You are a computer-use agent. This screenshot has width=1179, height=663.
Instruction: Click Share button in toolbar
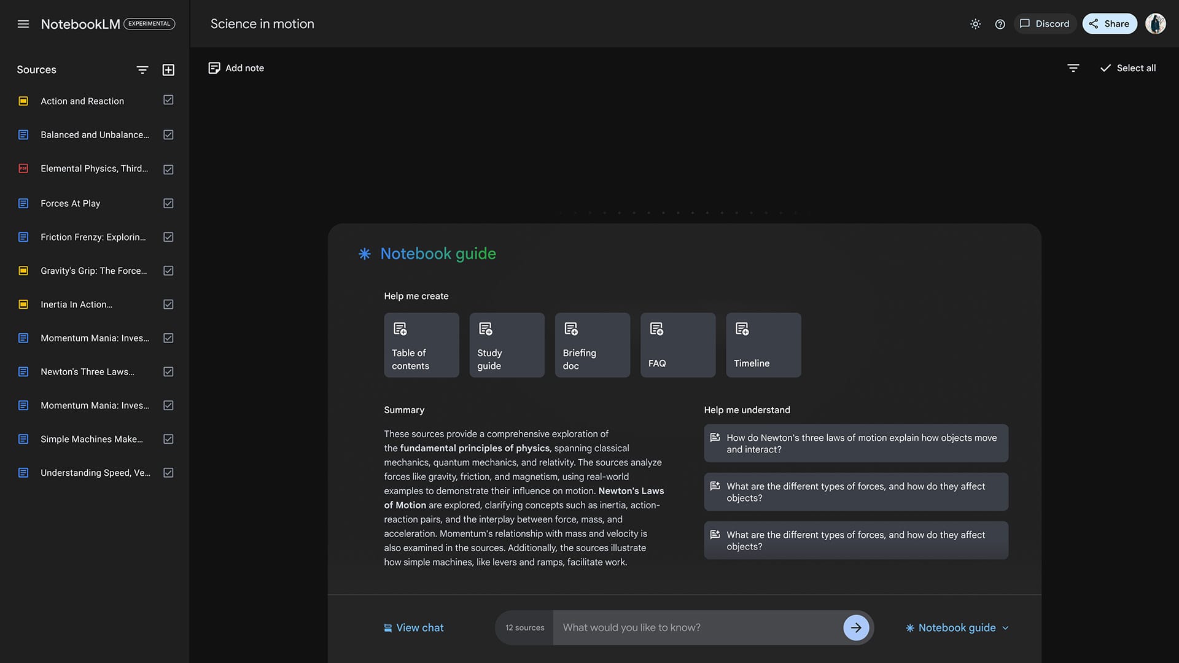pyautogui.click(x=1110, y=23)
